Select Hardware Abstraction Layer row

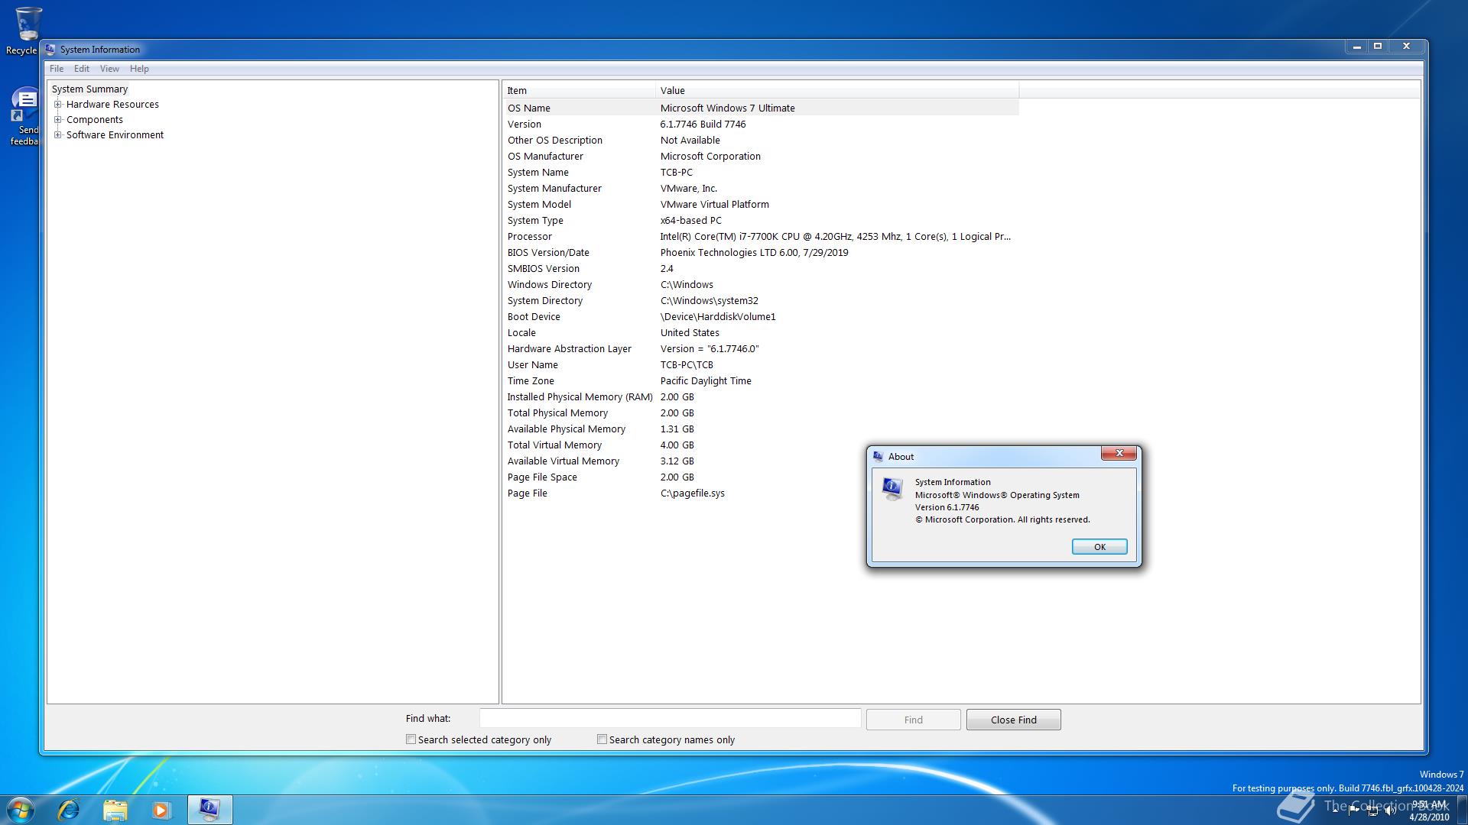pos(762,349)
